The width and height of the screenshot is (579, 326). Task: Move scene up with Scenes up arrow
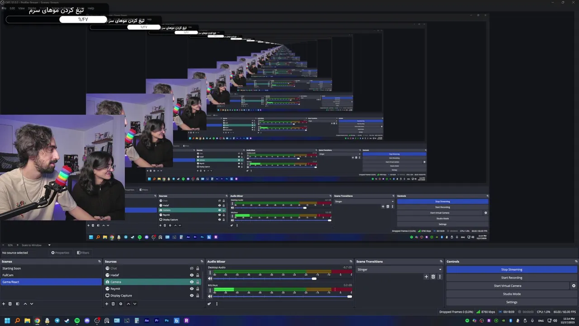pyautogui.click(x=25, y=304)
